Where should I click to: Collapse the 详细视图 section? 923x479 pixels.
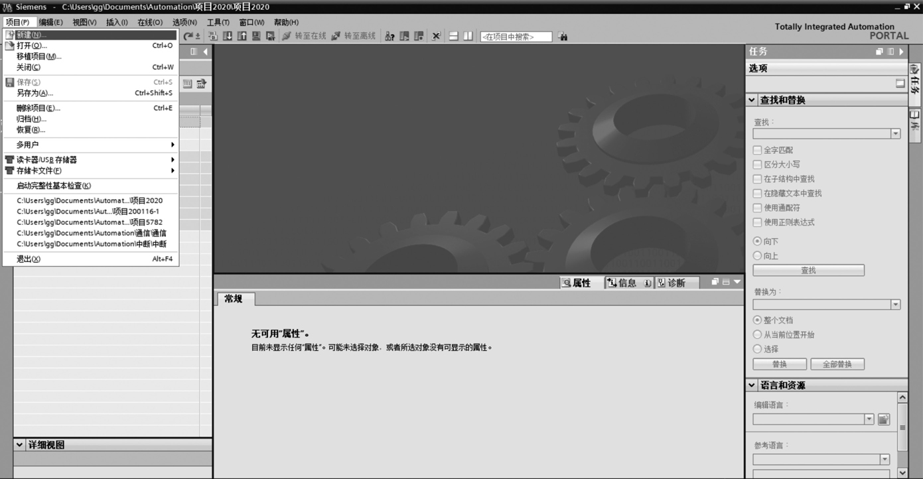pyautogui.click(x=19, y=445)
